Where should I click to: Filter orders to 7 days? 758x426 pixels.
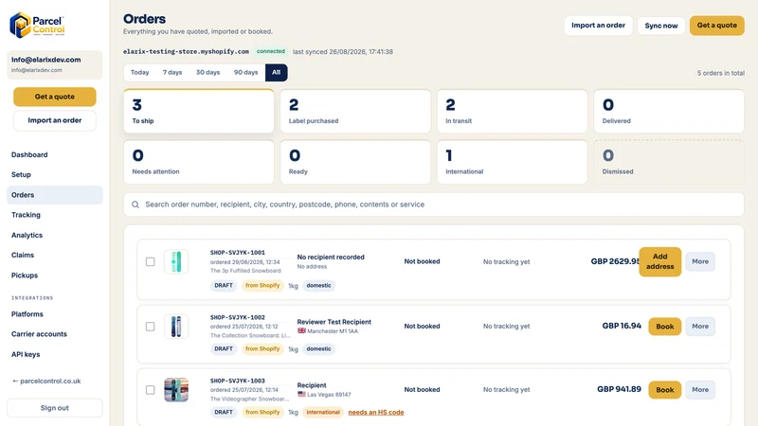172,73
